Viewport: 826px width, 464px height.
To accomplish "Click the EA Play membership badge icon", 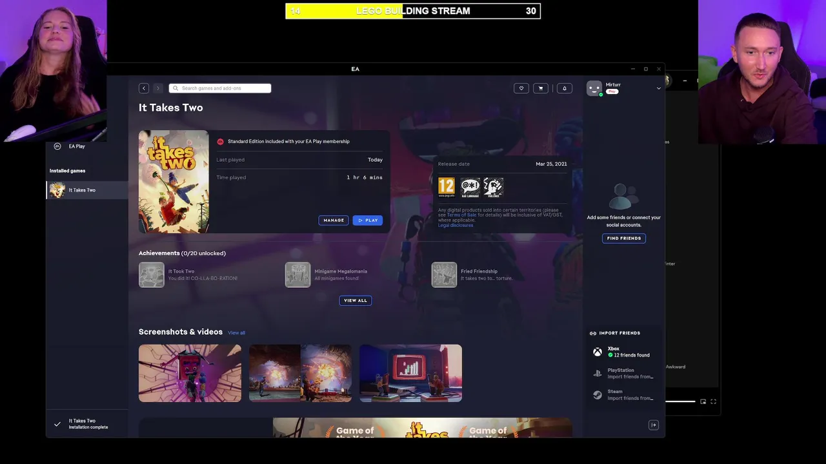I will point(220,142).
